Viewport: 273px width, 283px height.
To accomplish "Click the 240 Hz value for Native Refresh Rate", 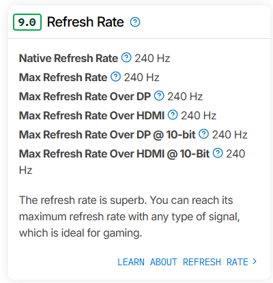I will (x=152, y=58).
